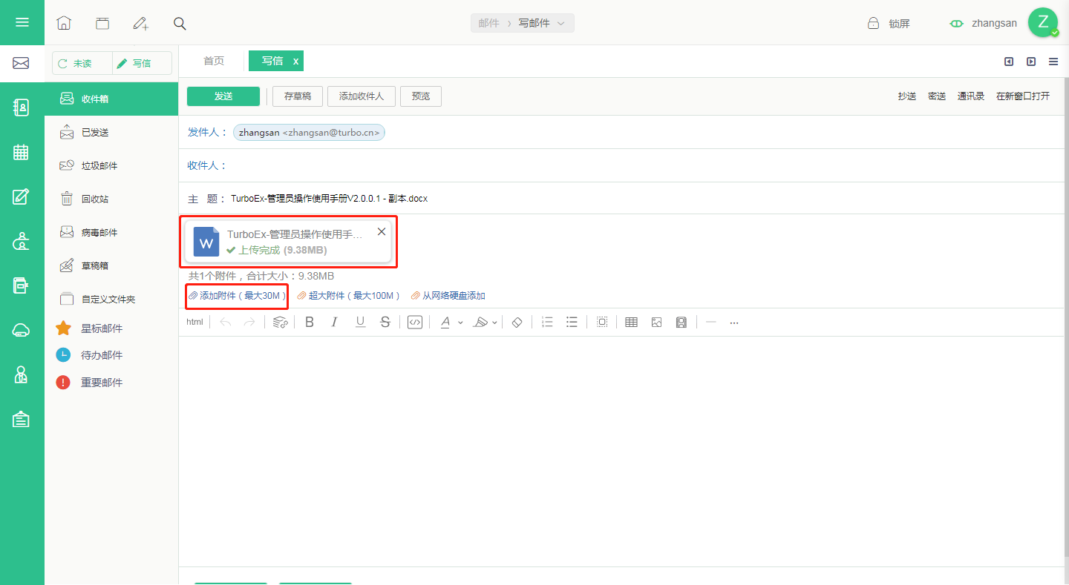1069x585 pixels.
Task: Toggle html source mode
Action: (x=194, y=322)
